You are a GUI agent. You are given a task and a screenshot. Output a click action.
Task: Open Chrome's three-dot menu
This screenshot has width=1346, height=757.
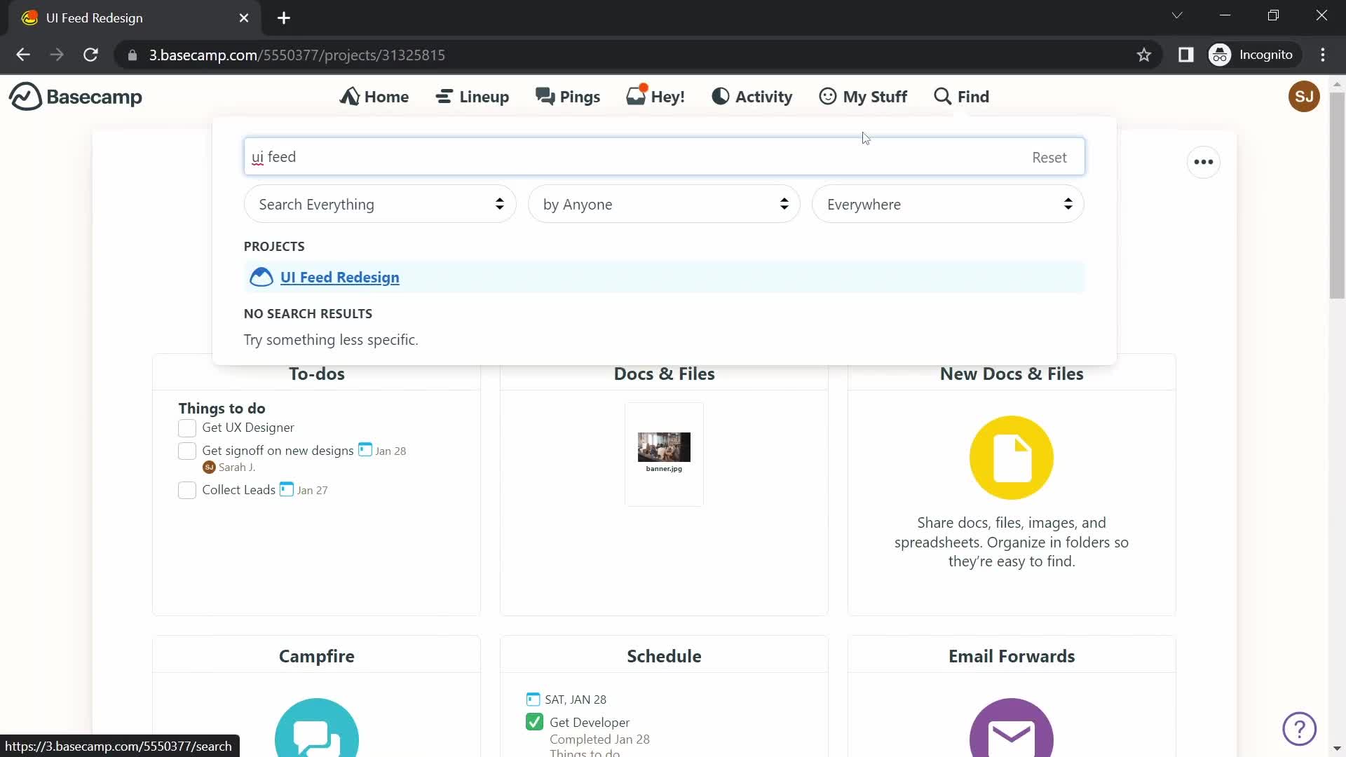point(1323,55)
